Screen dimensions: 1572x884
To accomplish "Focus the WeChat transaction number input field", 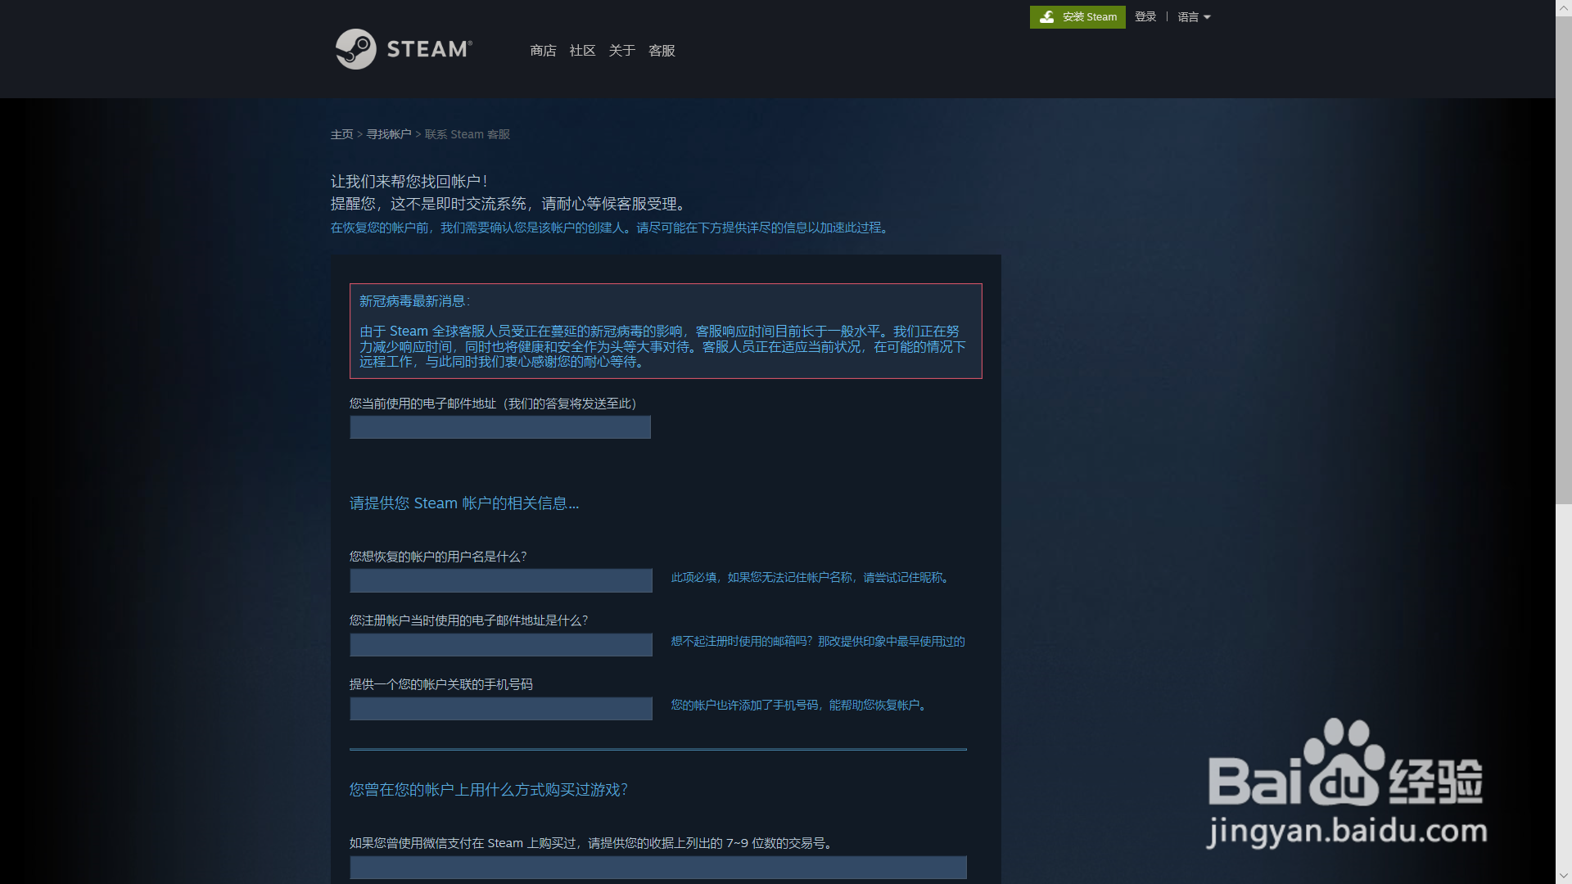I will 658,868.
